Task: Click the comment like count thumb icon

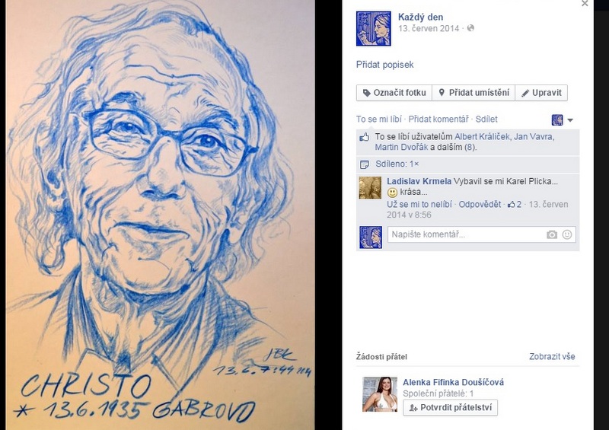Action: pyautogui.click(x=511, y=204)
